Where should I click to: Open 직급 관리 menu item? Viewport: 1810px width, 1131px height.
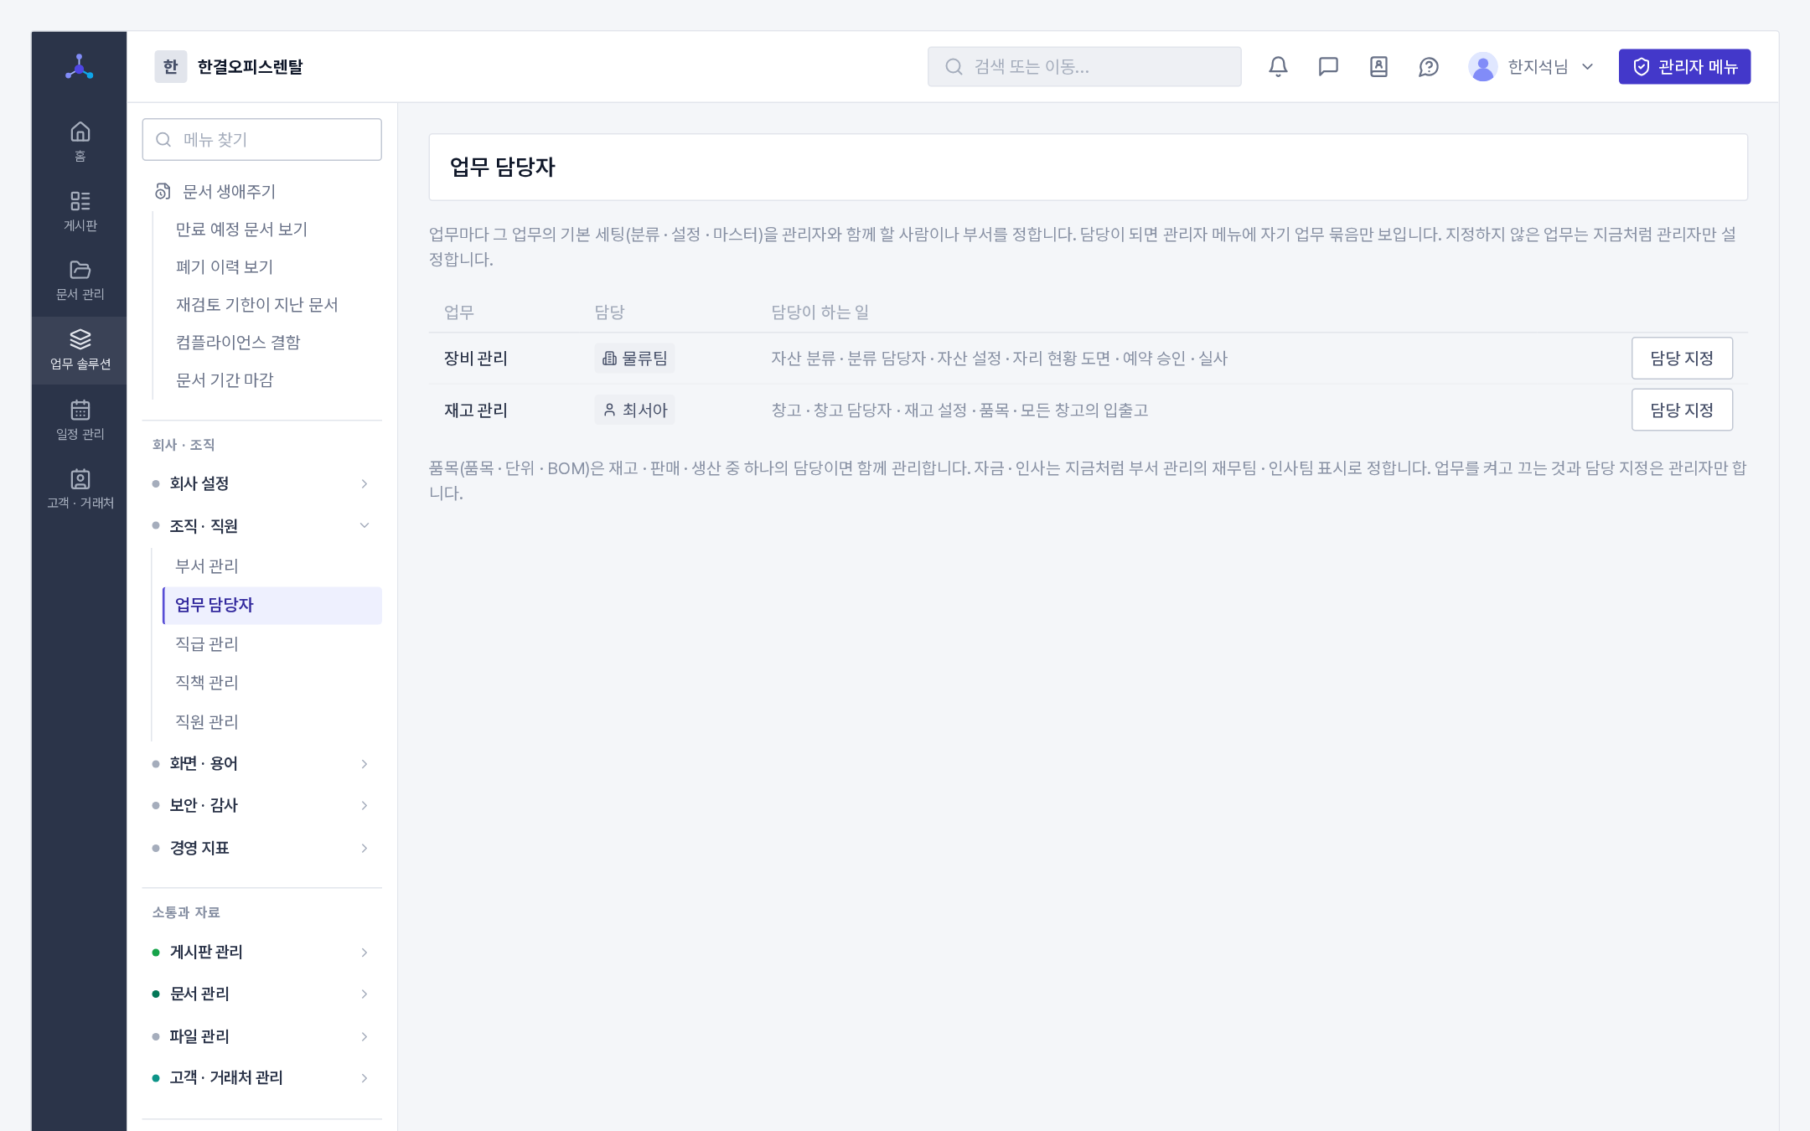click(271, 644)
